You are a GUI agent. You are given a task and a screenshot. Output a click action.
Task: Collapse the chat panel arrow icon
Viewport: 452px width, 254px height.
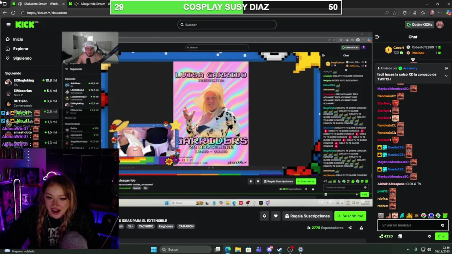(x=377, y=37)
